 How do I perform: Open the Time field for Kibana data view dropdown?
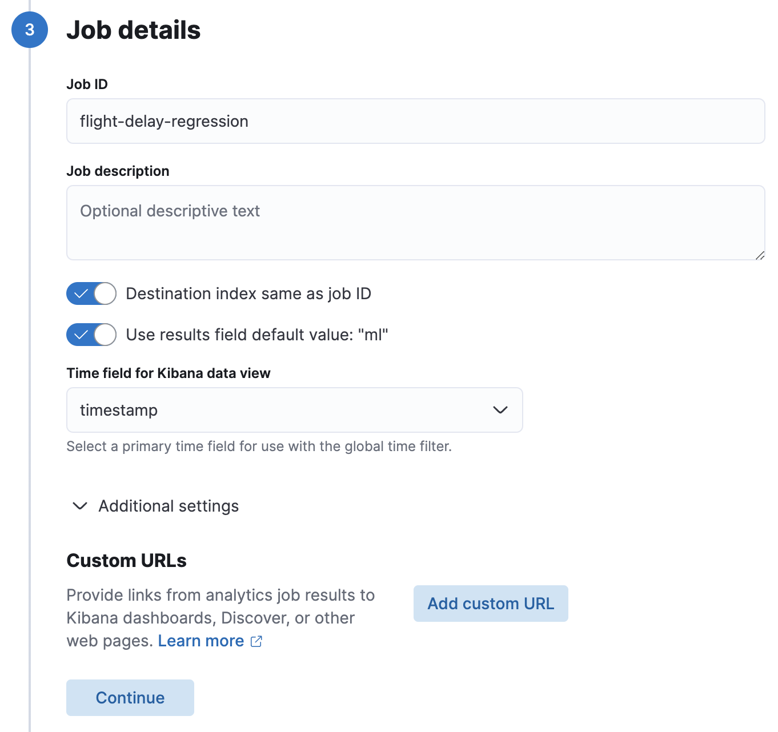click(x=294, y=410)
